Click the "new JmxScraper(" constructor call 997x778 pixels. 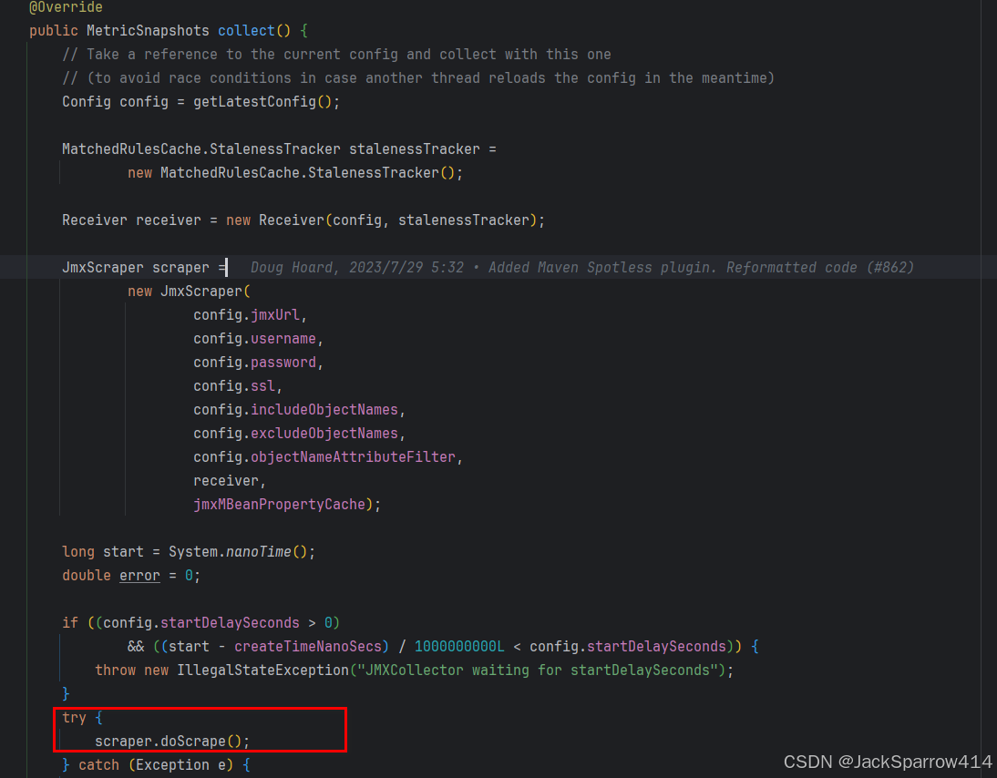[189, 292]
